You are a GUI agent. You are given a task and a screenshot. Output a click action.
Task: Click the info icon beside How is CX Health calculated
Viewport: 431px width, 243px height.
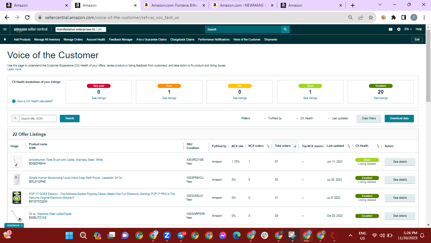coord(14,101)
